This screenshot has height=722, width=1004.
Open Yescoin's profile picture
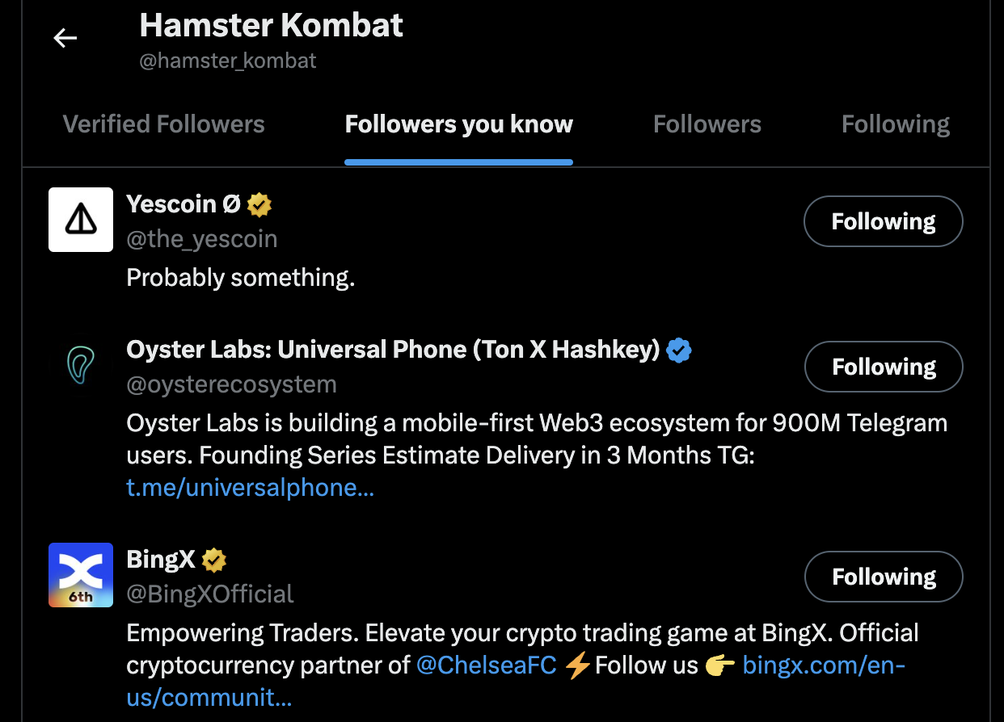[x=81, y=220]
